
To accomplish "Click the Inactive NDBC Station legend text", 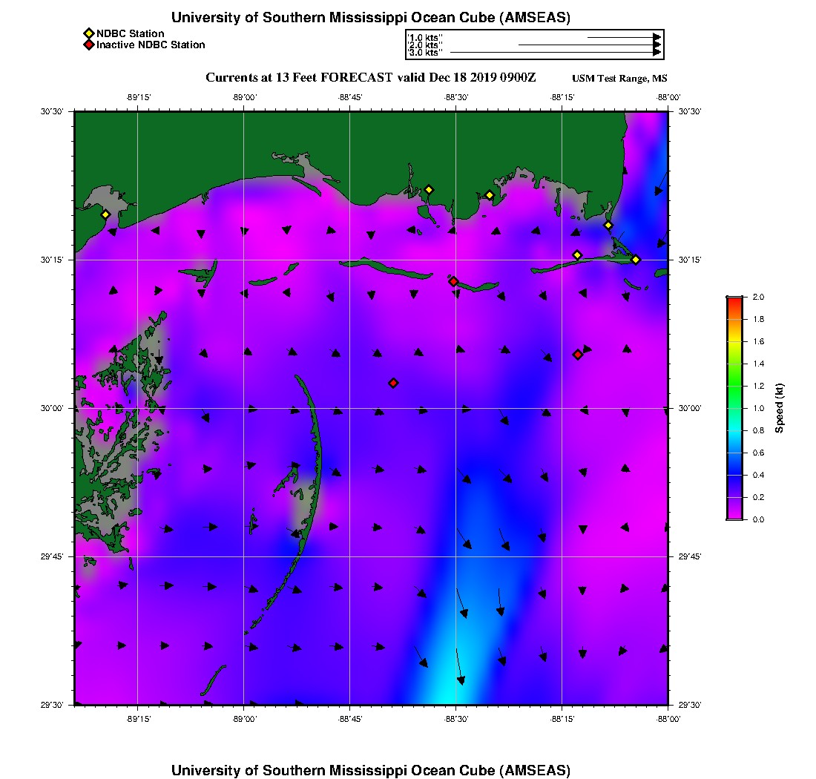I will tap(151, 45).
